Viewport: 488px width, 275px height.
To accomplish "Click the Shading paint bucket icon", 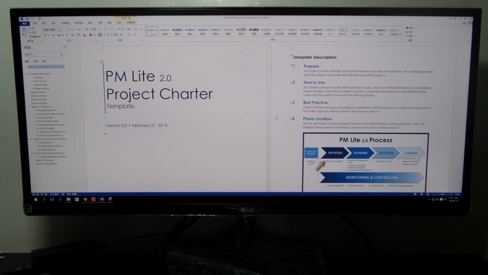I will [x=129, y=35].
